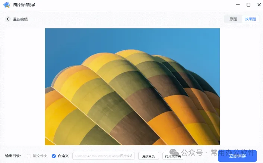Click the 重新编辑 re-edit label
Viewport: 263px width, 163px height.
(20, 19)
